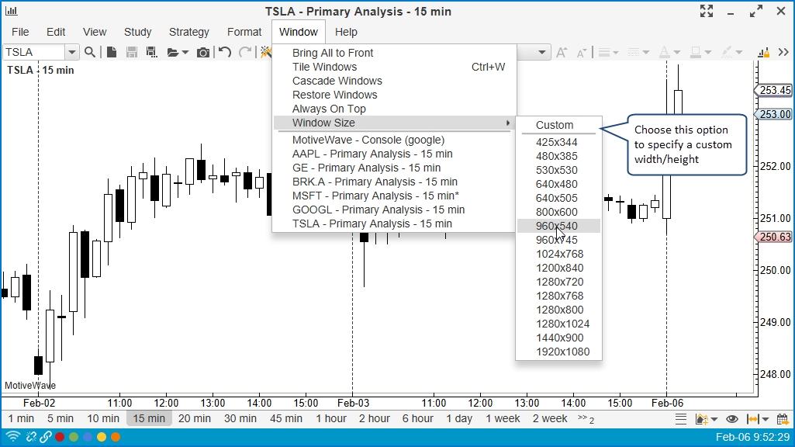The image size is (795, 447).
Task: Click the Redo arrow icon
Action: (x=245, y=52)
